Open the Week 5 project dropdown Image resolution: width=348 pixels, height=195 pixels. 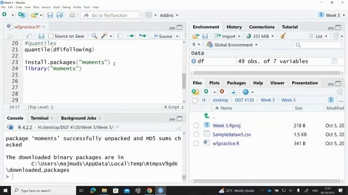331,15
